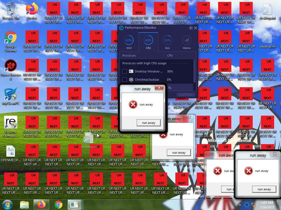Open the Google Chrome desktop shortcut

11,42
